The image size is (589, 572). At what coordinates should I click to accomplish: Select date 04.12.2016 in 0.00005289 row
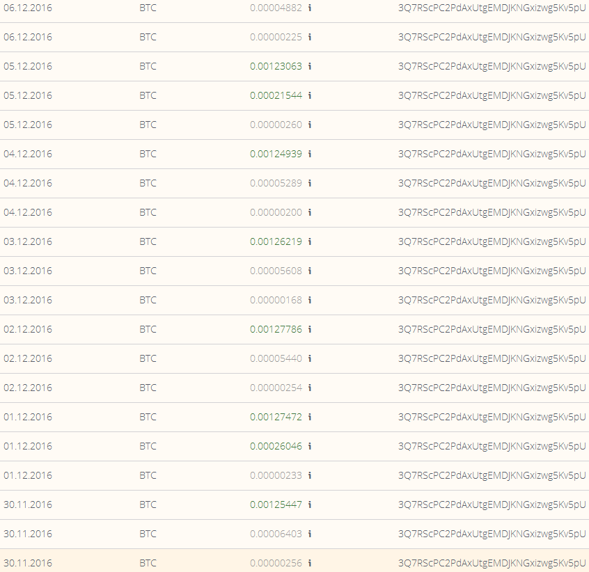click(x=28, y=183)
